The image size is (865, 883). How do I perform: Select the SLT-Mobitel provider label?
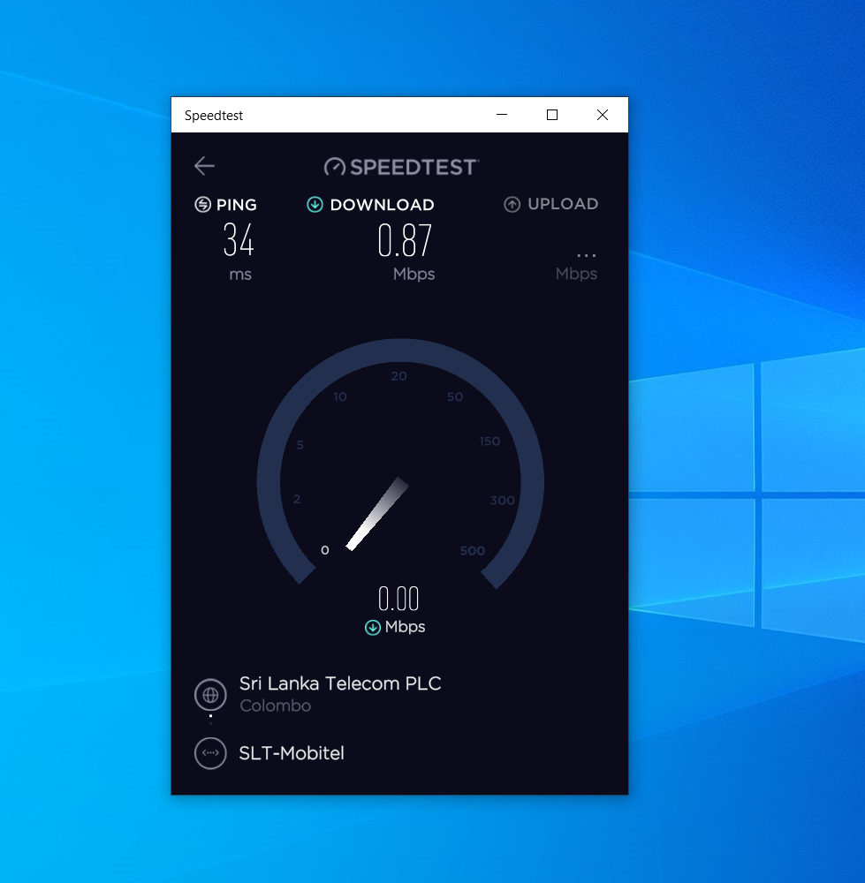coord(292,753)
